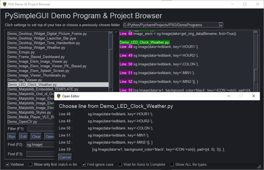Select Demo_Emojis.py in file list
This screenshot has height=170, width=264.
pos(58,52)
